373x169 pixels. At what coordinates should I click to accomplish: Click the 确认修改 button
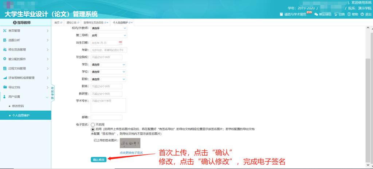click(x=99, y=160)
